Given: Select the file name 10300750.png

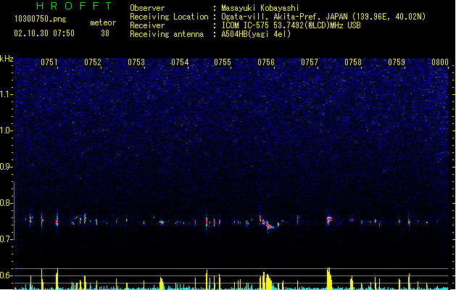Looking at the screenshot, I should pos(41,19).
